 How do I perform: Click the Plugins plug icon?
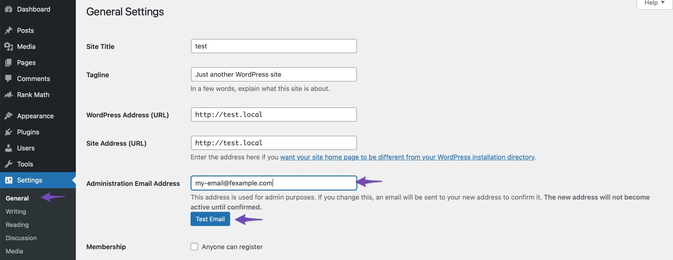tap(9, 132)
